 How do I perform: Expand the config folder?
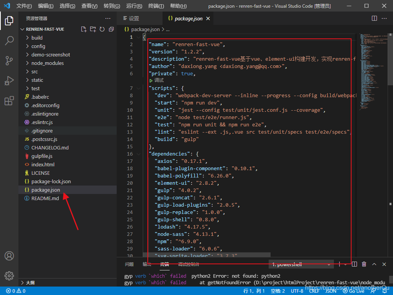tap(38, 46)
